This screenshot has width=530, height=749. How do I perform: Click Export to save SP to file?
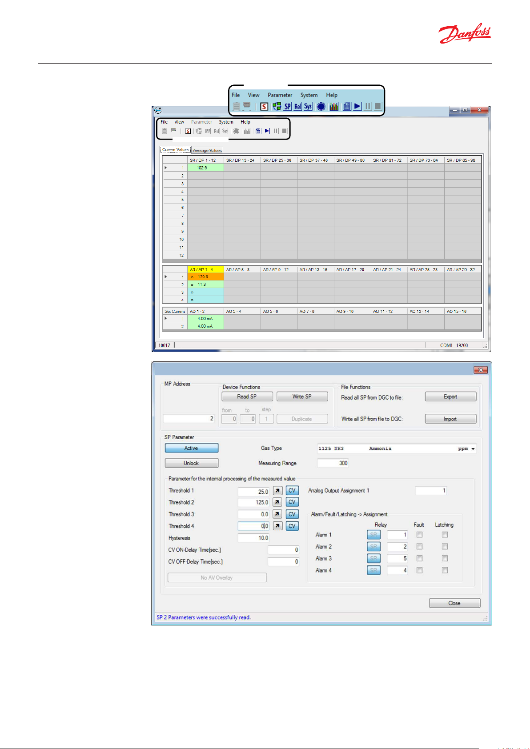click(450, 397)
